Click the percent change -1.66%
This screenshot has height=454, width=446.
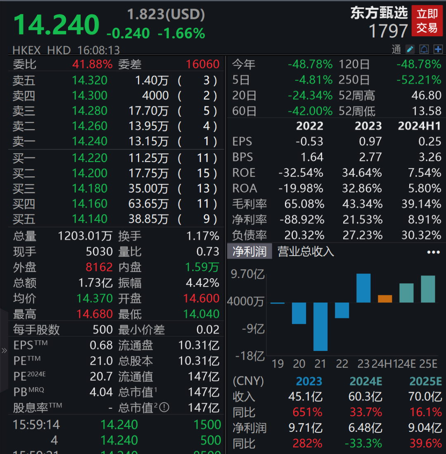click(182, 33)
